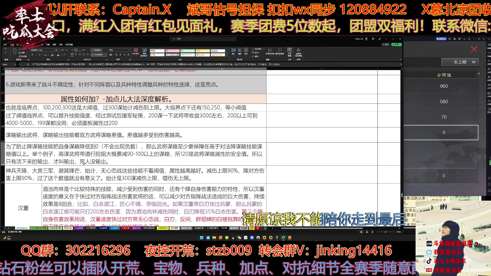This screenshot has width=491, height=276.
Task: Click the Redo icon in Excel ribbon
Action: [x=5, y=53]
